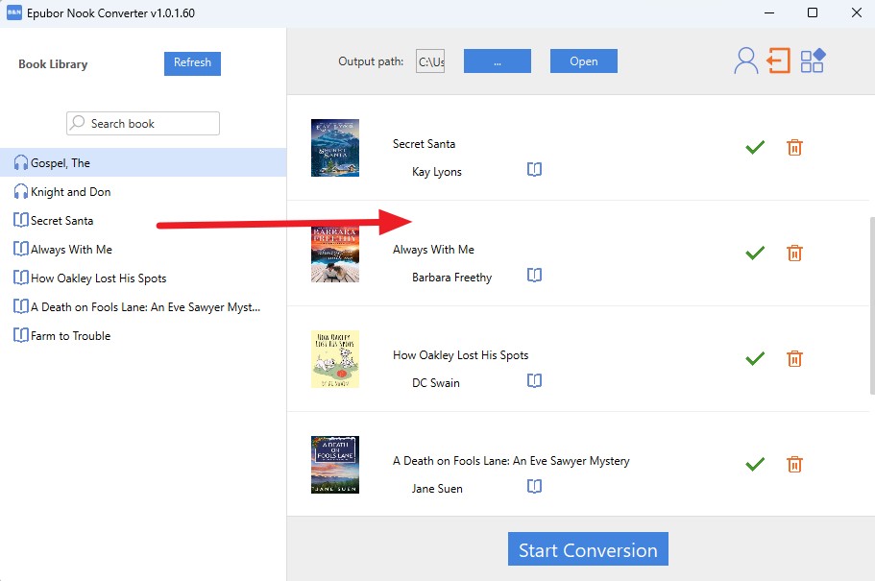The width and height of the screenshot is (875, 581).
Task: Click green checkmark for A Death on Fools Lane
Action: pyautogui.click(x=755, y=464)
